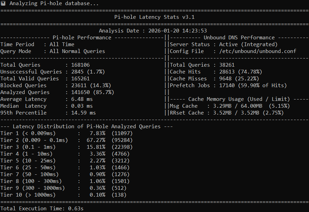Click the Pi-hole Latency Stats v3.1 title
The height and width of the screenshot is (212, 309).
coord(154,17)
